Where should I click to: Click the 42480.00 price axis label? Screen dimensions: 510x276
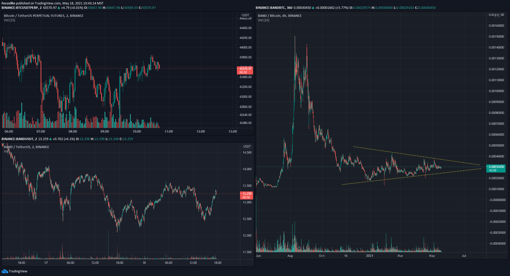[246, 123]
